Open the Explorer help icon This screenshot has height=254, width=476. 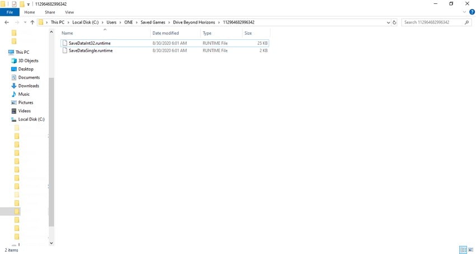pyautogui.click(x=472, y=12)
